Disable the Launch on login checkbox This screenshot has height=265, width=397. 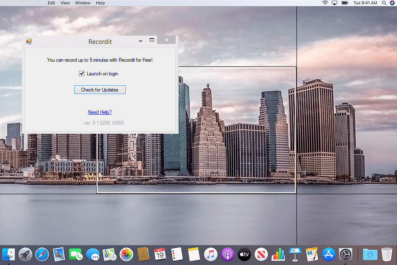pos(82,73)
